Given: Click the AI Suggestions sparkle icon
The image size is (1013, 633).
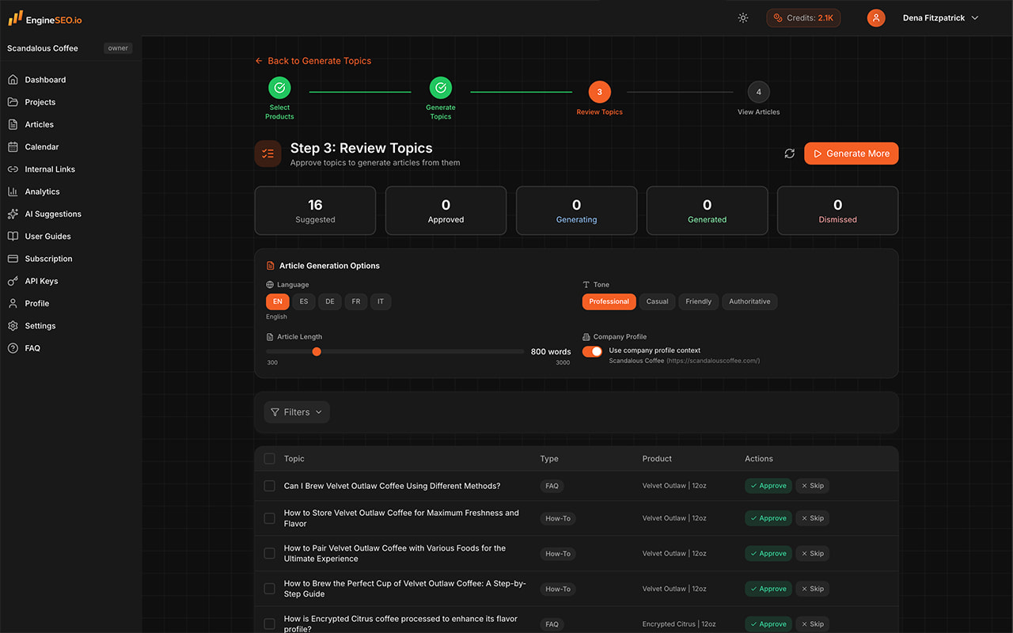Looking at the screenshot, I should coord(13,214).
